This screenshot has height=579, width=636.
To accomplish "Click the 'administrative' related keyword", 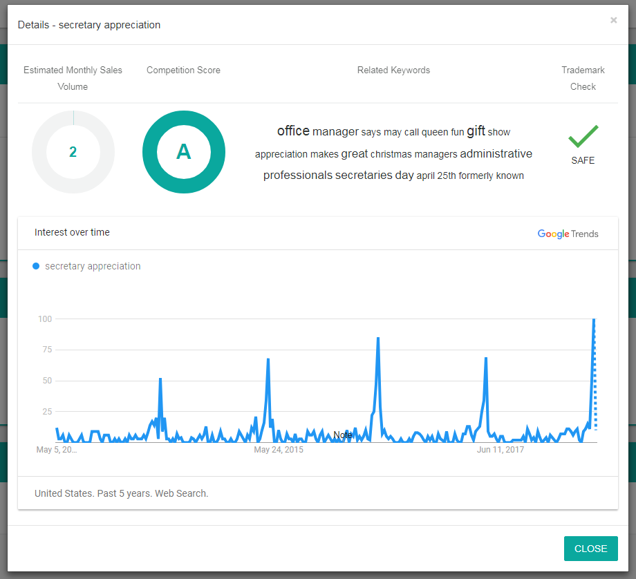I will tap(496, 153).
